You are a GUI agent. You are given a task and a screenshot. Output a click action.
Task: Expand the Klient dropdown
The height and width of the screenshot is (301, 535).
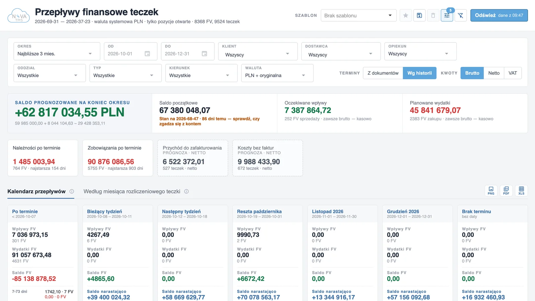[257, 51]
